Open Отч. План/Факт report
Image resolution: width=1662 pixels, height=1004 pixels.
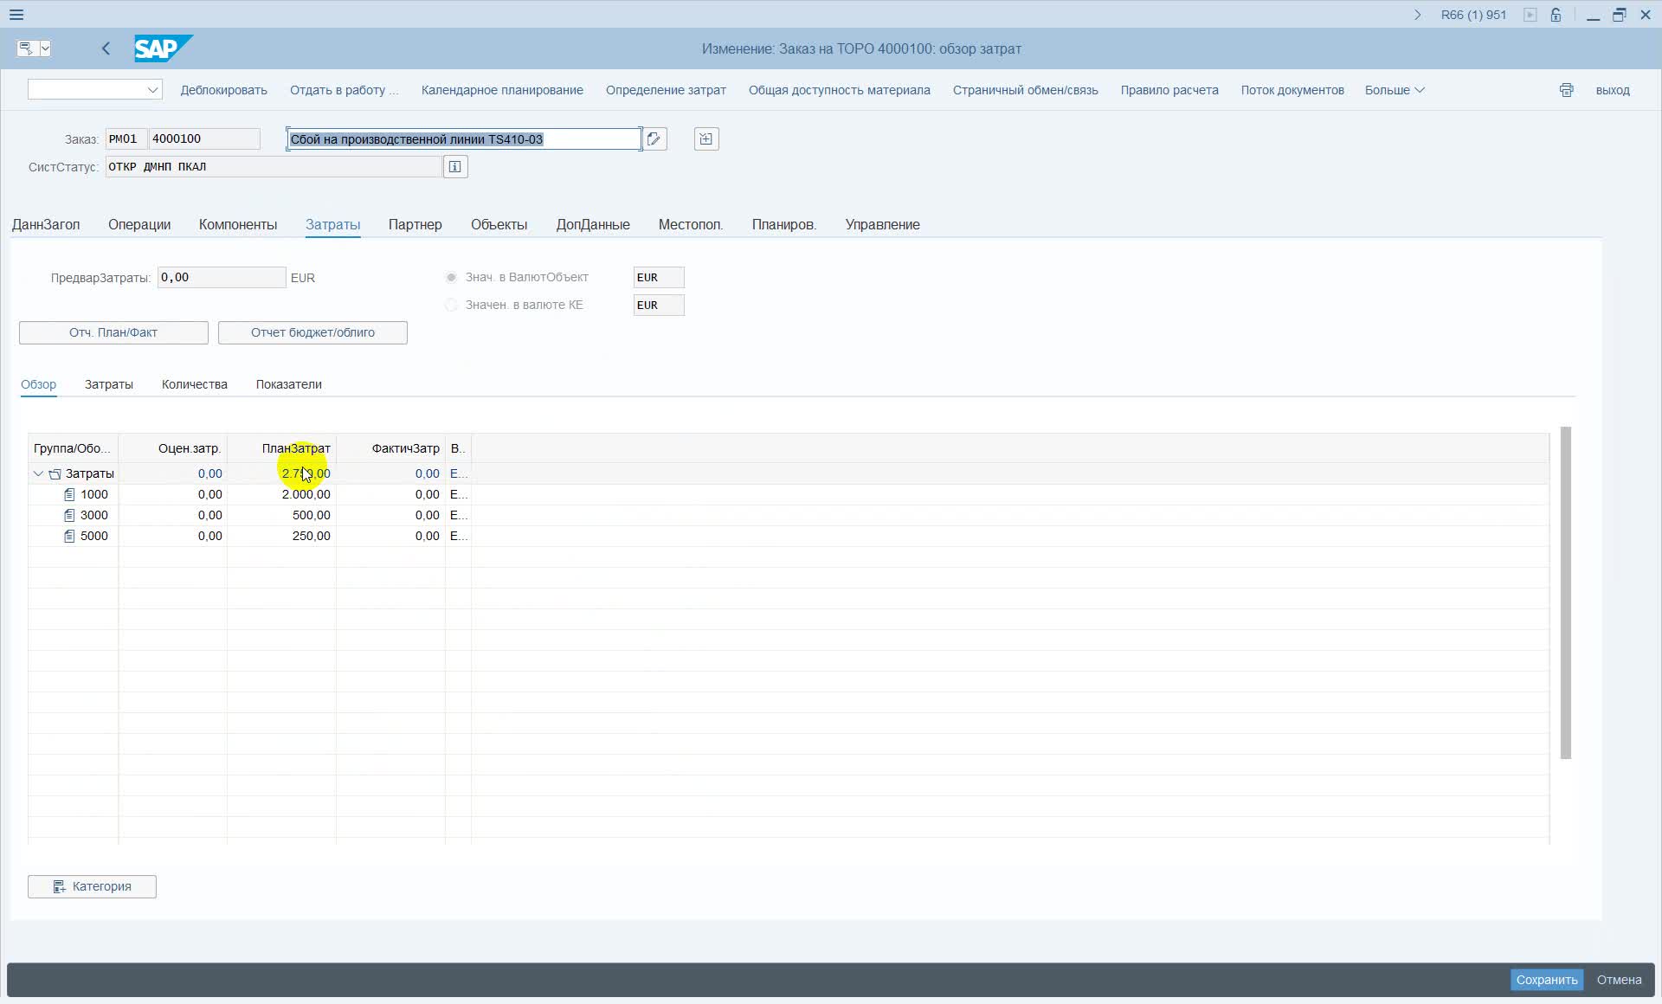(x=113, y=333)
